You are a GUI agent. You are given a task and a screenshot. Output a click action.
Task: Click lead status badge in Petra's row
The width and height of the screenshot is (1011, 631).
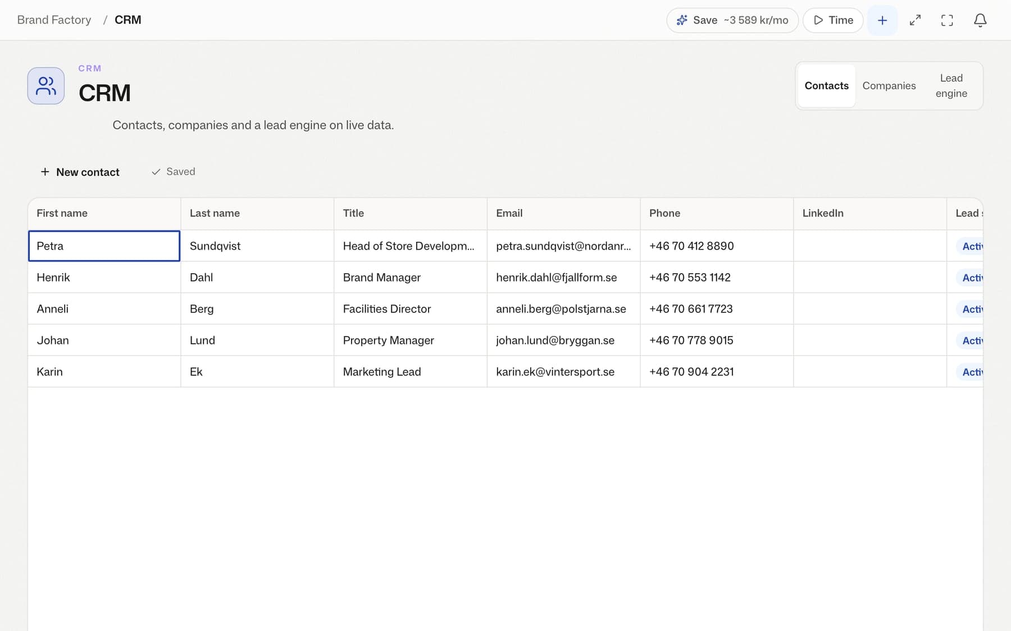pos(970,246)
